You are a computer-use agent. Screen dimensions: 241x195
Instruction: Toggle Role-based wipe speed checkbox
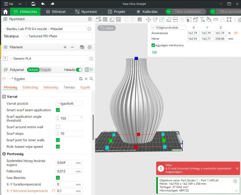(x=58, y=146)
